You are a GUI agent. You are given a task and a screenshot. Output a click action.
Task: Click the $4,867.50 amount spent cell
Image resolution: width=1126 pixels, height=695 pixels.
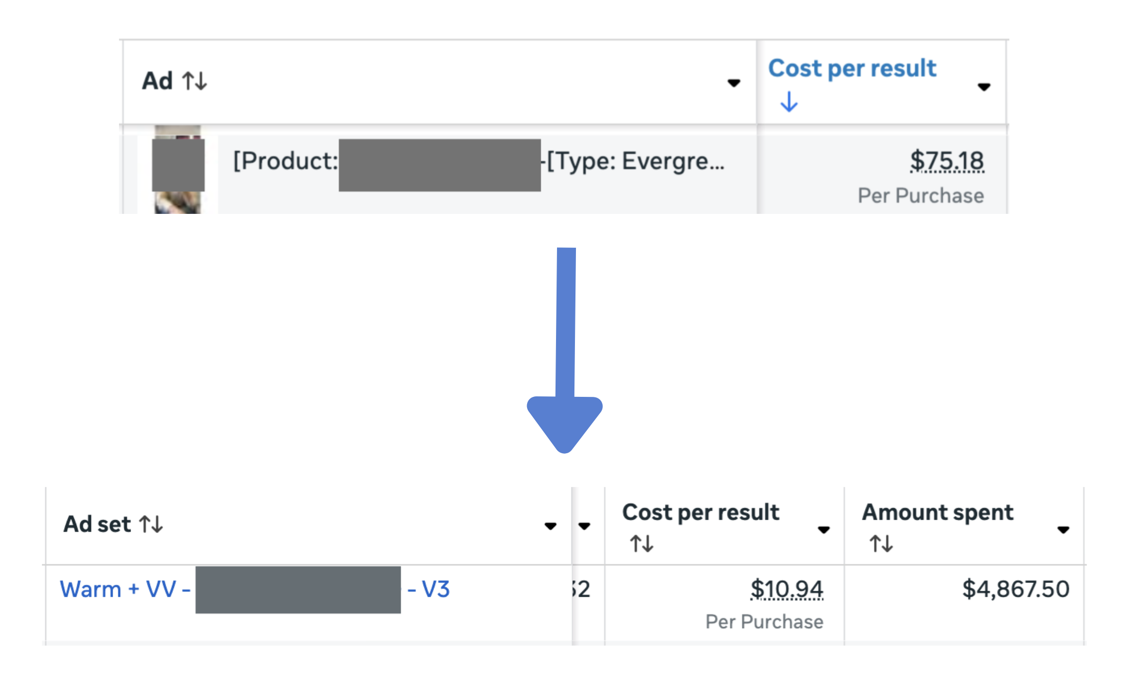1015,589
